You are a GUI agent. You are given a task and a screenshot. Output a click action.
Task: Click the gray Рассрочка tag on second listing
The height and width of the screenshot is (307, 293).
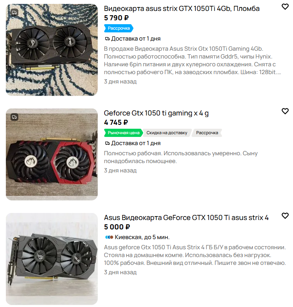[207, 133]
